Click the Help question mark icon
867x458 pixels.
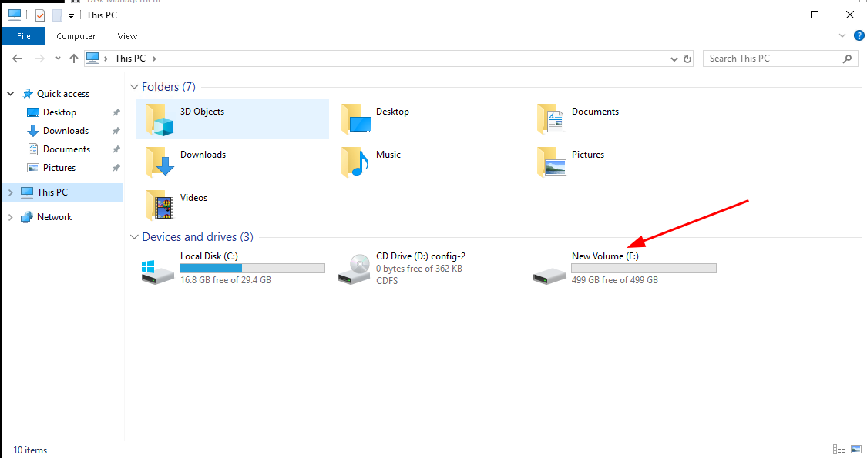tap(859, 35)
